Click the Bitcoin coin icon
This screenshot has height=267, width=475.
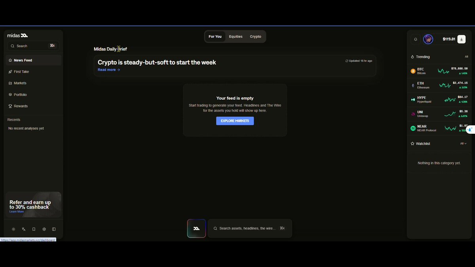click(413, 71)
